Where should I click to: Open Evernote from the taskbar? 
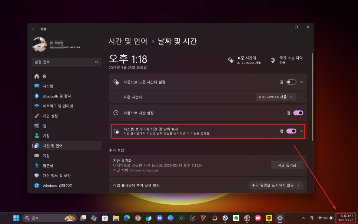pyautogui.click(x=236, y=218)
